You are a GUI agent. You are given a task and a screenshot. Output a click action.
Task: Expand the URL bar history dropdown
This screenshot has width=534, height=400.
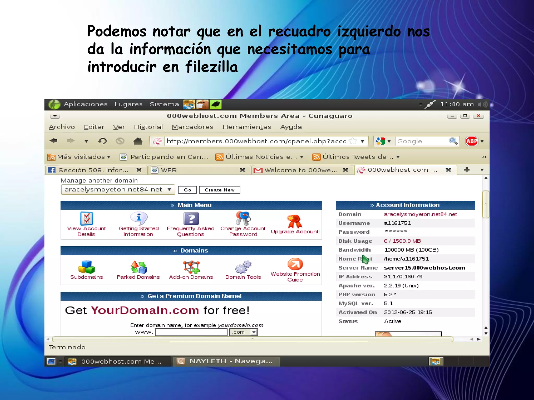(x=362, y=141)
